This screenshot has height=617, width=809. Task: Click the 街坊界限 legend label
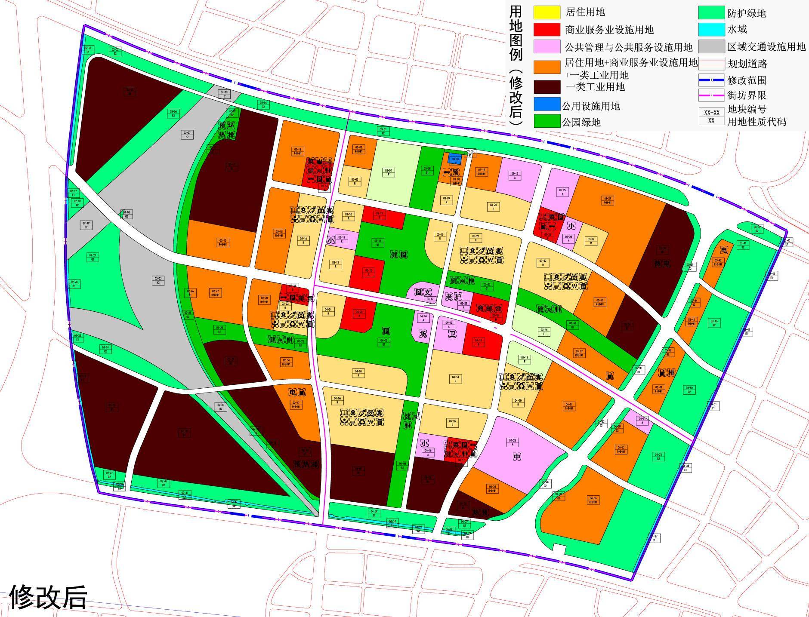[x=747, y=95]
